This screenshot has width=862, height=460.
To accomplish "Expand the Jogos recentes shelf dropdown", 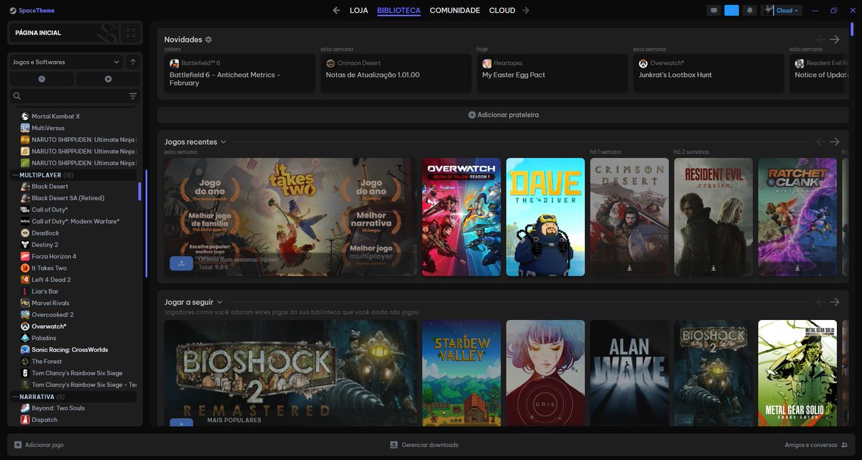I will click(223, 142).
